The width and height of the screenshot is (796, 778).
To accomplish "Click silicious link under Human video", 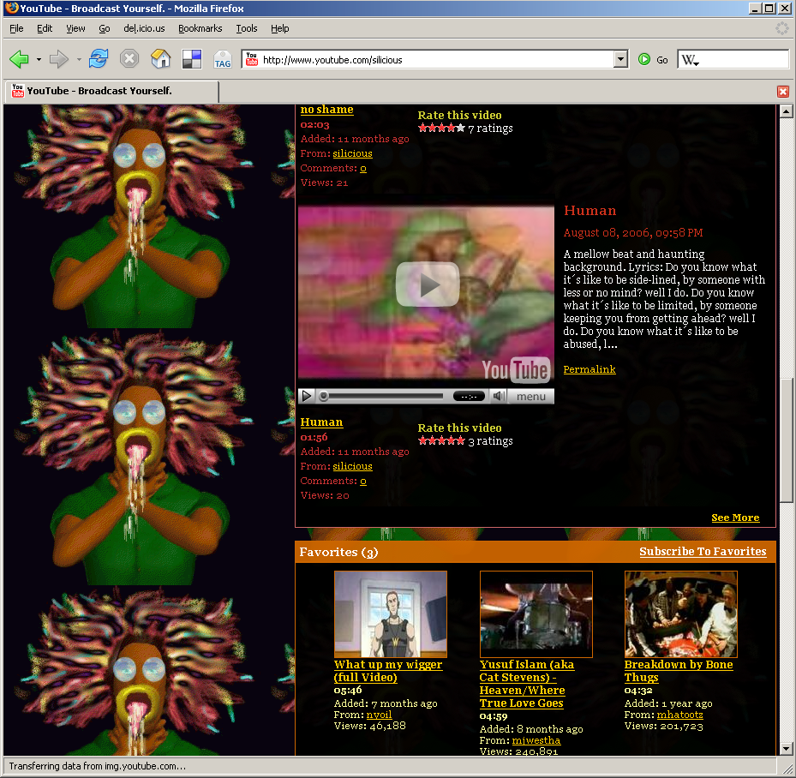I will (x=352, y=466).
